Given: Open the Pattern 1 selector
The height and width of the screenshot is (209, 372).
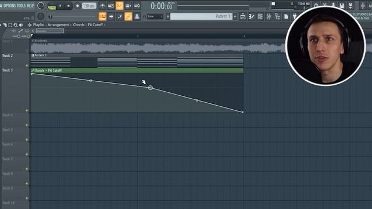Looking at the screenshot, I should pyautogui.click(x=201, y=16).
